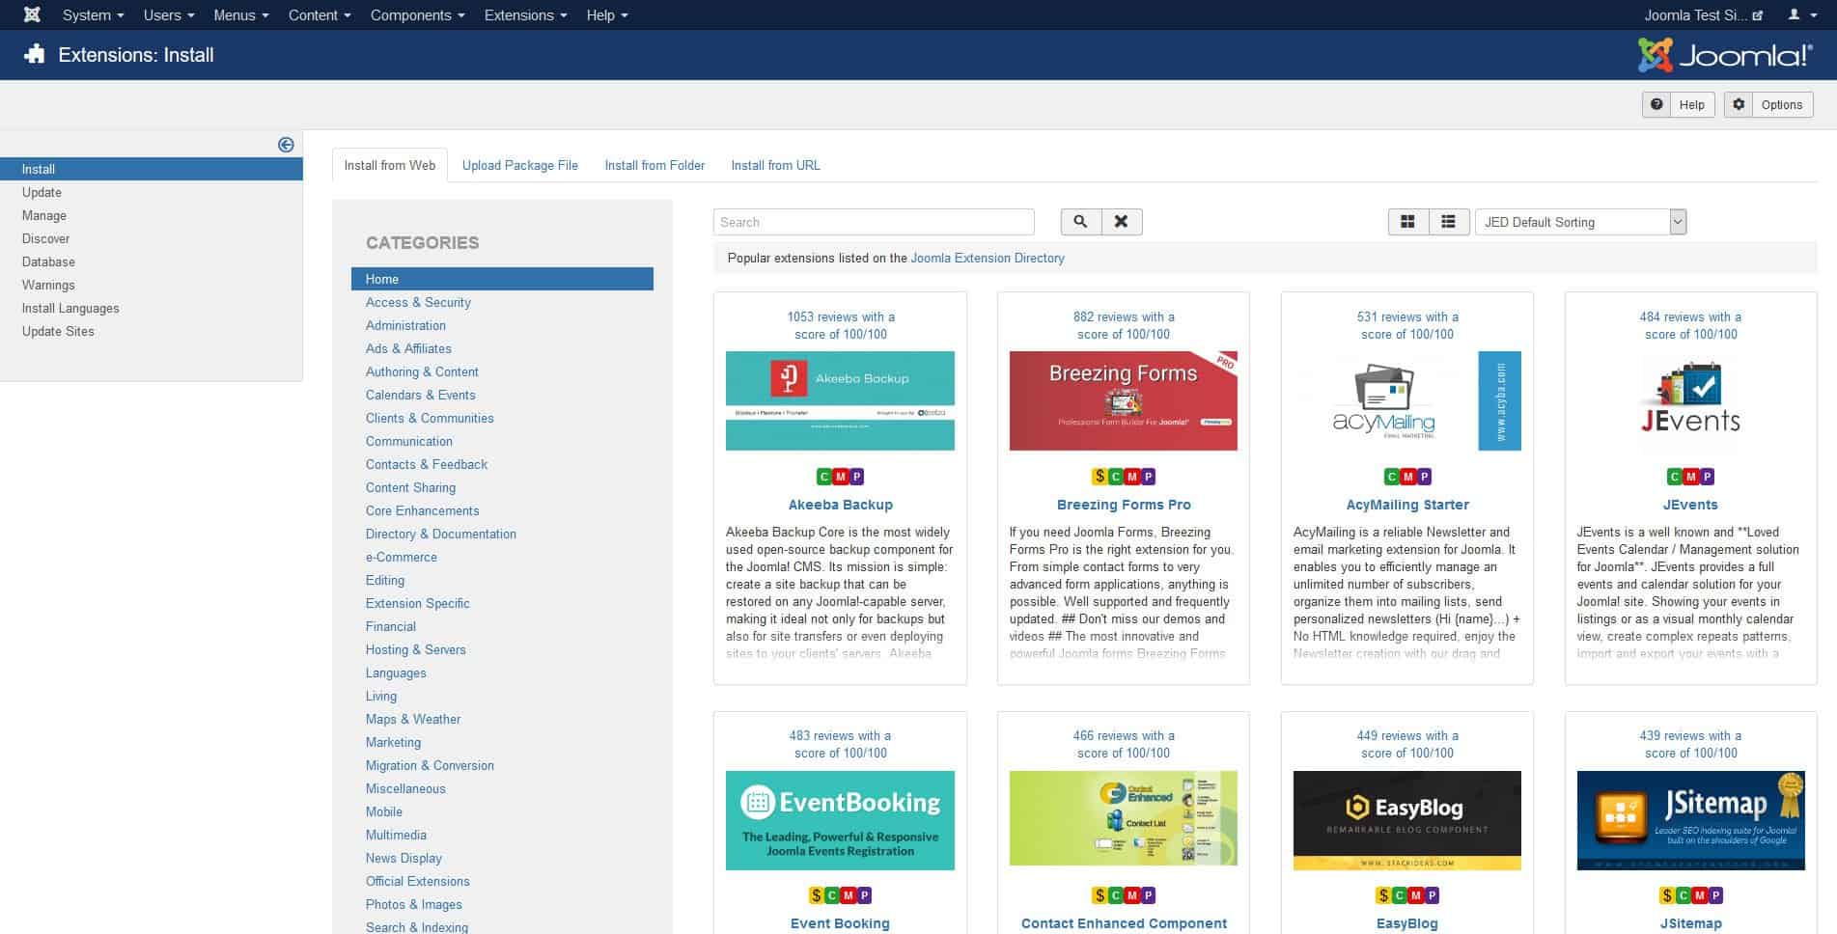Click the Options toolbar button
1837x934 pixels.
[x=1768, y=104]
